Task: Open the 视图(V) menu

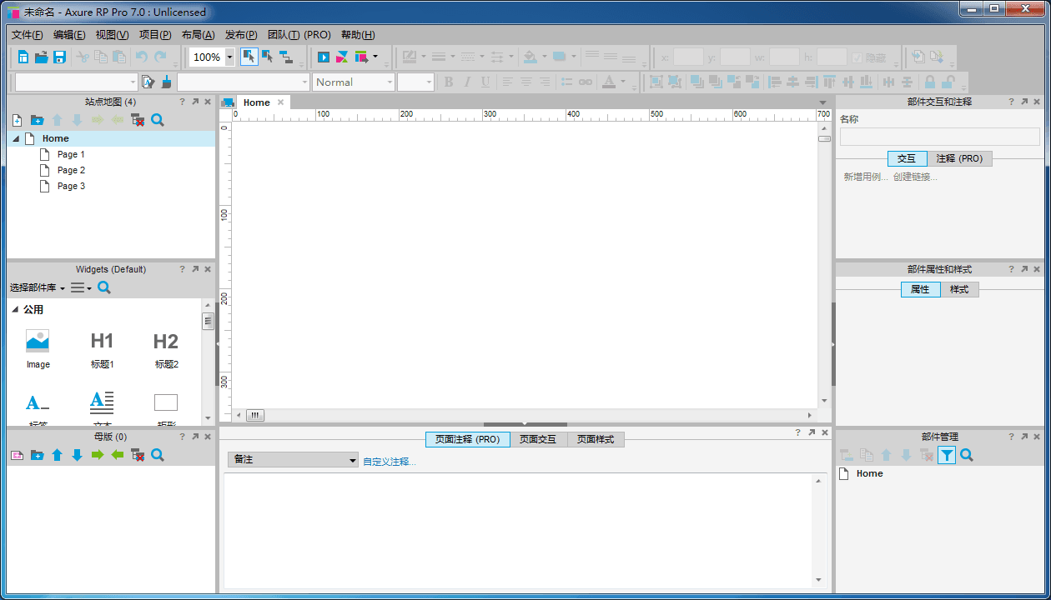Action: coord(112,35)
